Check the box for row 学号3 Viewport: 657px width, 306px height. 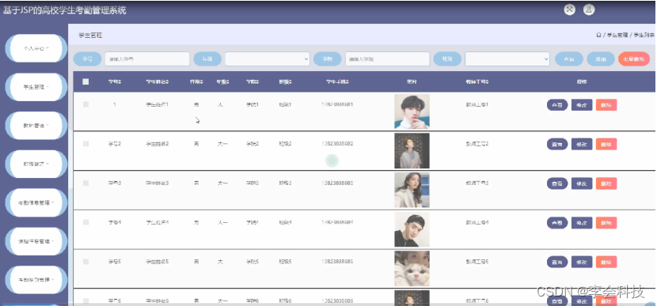click(x=86, y=183)
